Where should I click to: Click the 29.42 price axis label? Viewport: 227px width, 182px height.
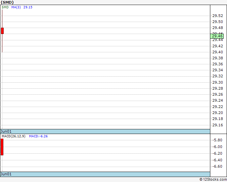click(x=218, y=46)
